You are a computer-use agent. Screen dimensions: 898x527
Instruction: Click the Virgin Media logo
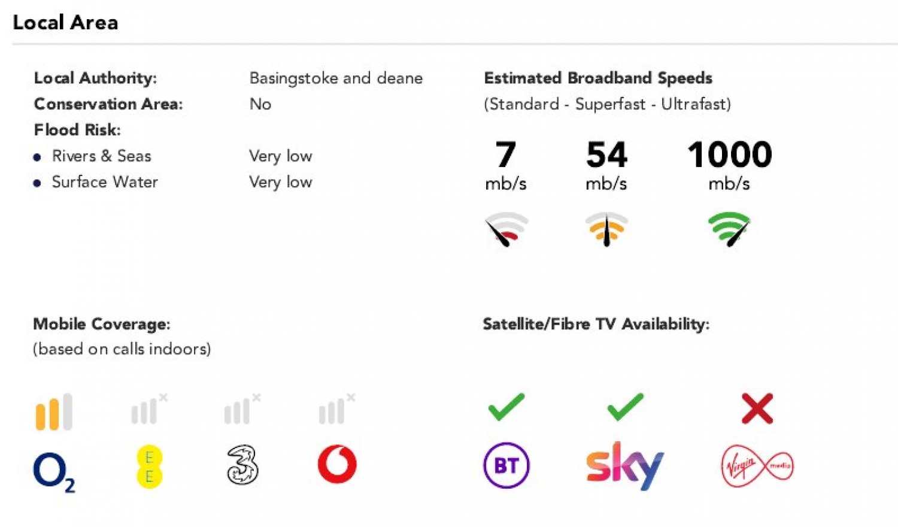(757, 465)
